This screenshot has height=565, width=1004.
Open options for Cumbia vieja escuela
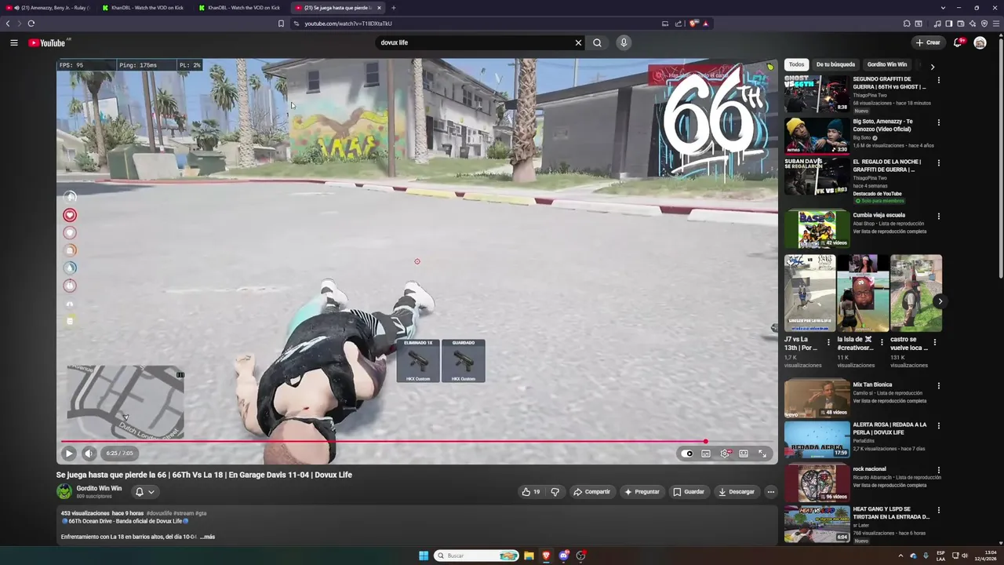[938, 217]
